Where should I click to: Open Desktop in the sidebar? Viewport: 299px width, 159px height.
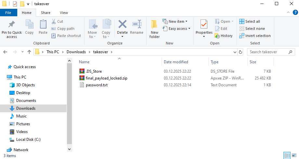click(23, 93)
